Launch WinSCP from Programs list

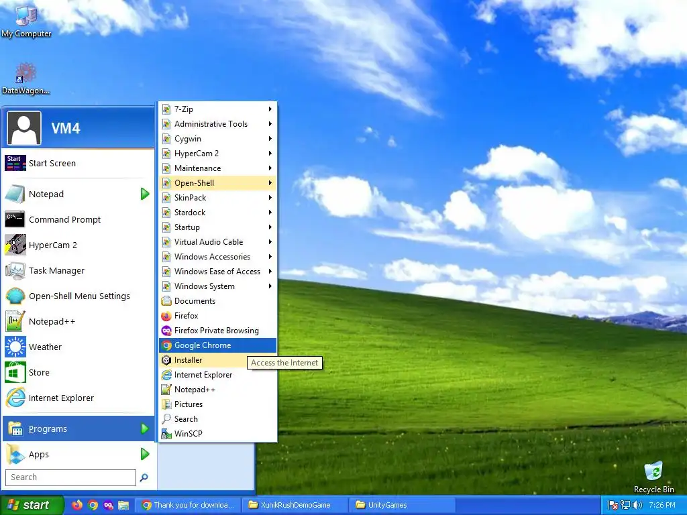click(x=218, y=434)
